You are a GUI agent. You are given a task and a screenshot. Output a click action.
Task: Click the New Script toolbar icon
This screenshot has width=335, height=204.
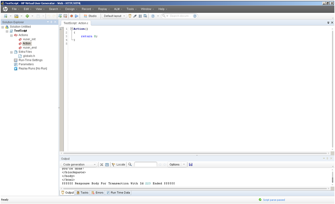coord(6,16)
